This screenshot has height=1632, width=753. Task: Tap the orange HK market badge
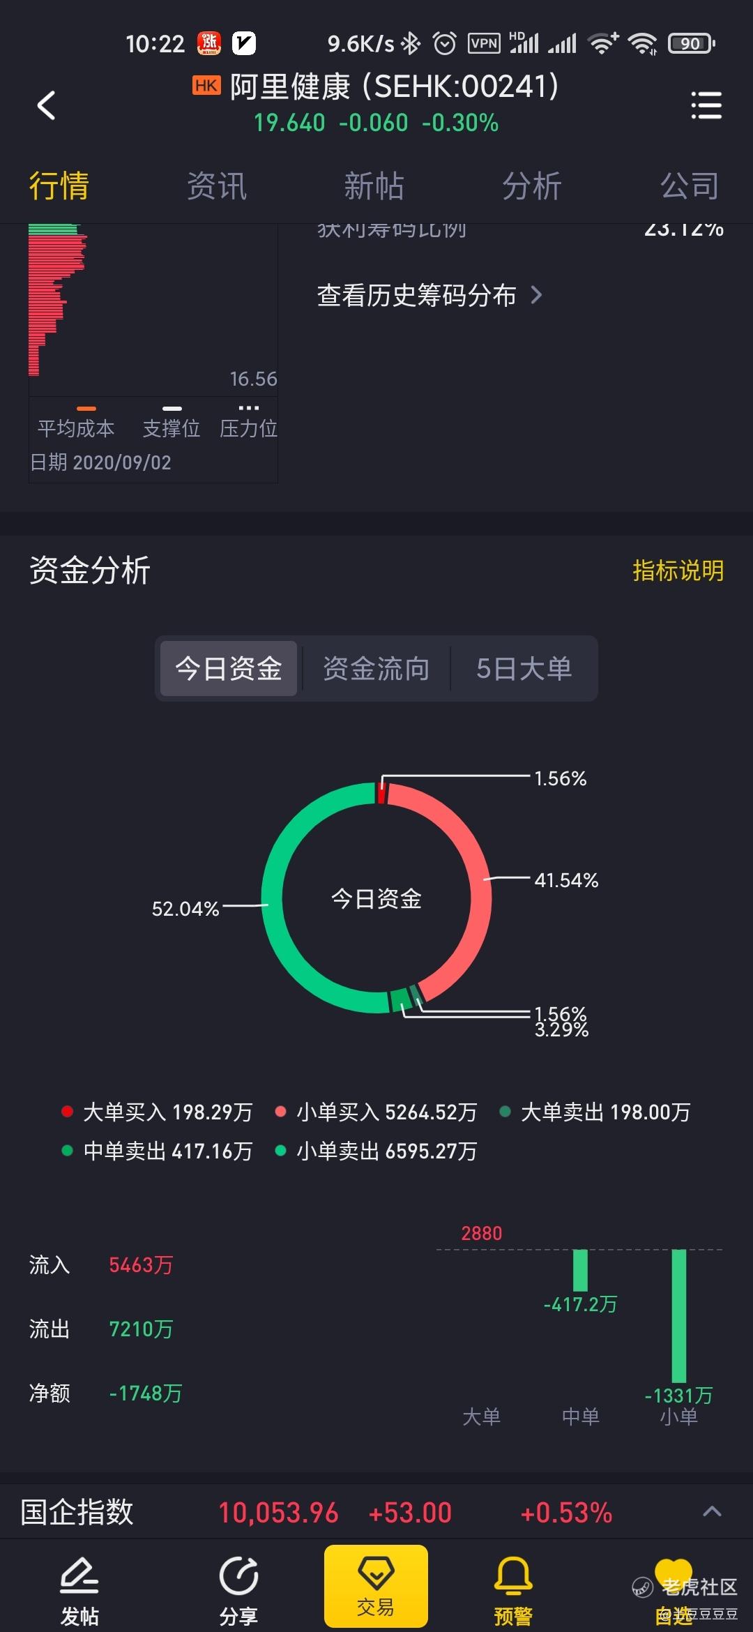pos(206,86)
